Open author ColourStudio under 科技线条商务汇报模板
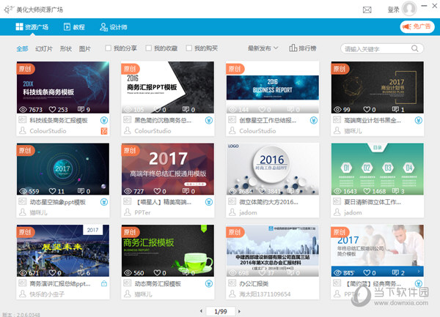 (48, 131)
